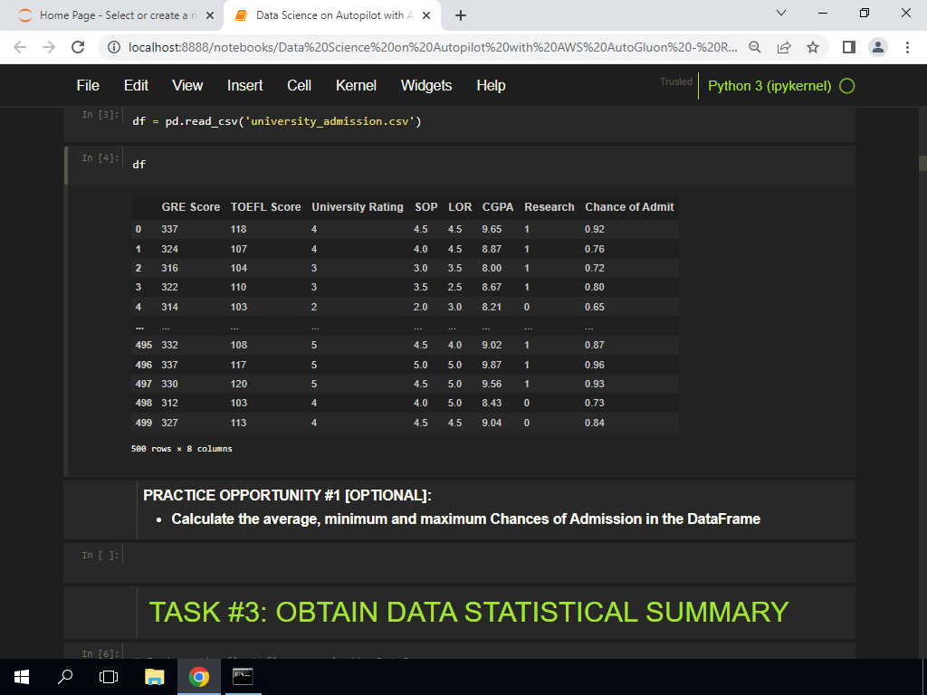Click the CGPA column header
The width and height of the screenshot is (927, 695).
click(498, 207)
